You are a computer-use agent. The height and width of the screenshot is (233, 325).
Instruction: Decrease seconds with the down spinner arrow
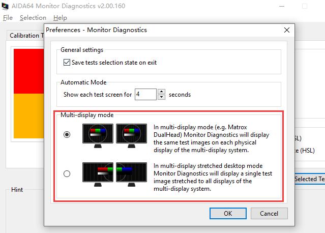point(161,97)
